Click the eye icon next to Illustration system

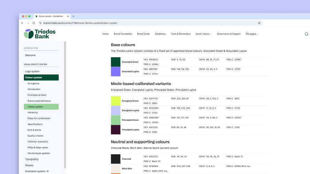click(x=48, y=171)
